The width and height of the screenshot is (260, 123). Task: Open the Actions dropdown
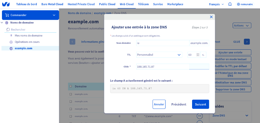242,26
